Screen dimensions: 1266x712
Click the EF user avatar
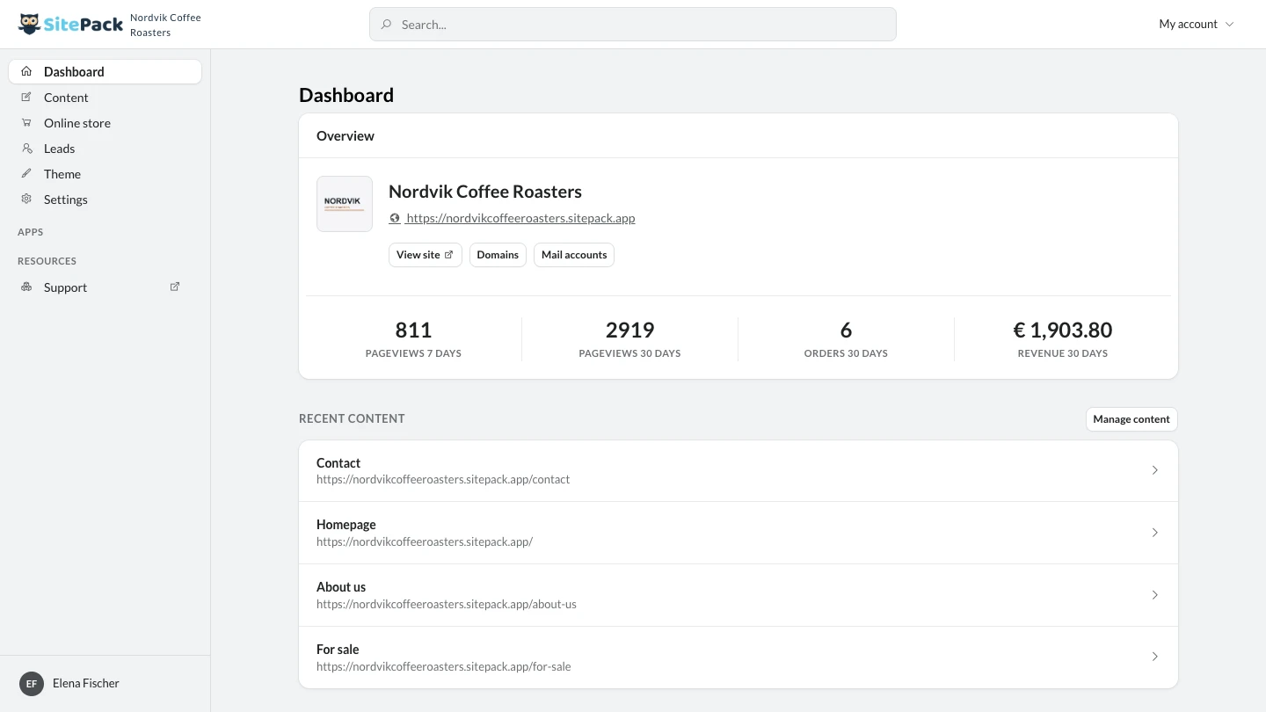coord(32,683)
